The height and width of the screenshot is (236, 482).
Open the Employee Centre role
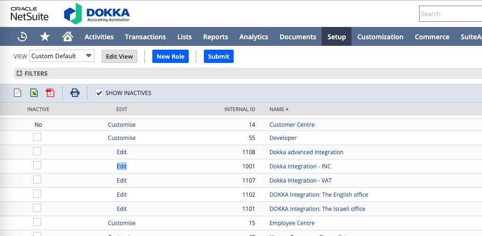coord(292,223)
